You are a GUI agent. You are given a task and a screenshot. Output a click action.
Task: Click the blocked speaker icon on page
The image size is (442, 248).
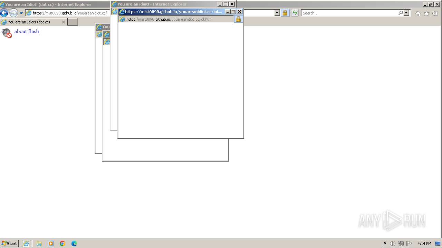tap(7, 33)
